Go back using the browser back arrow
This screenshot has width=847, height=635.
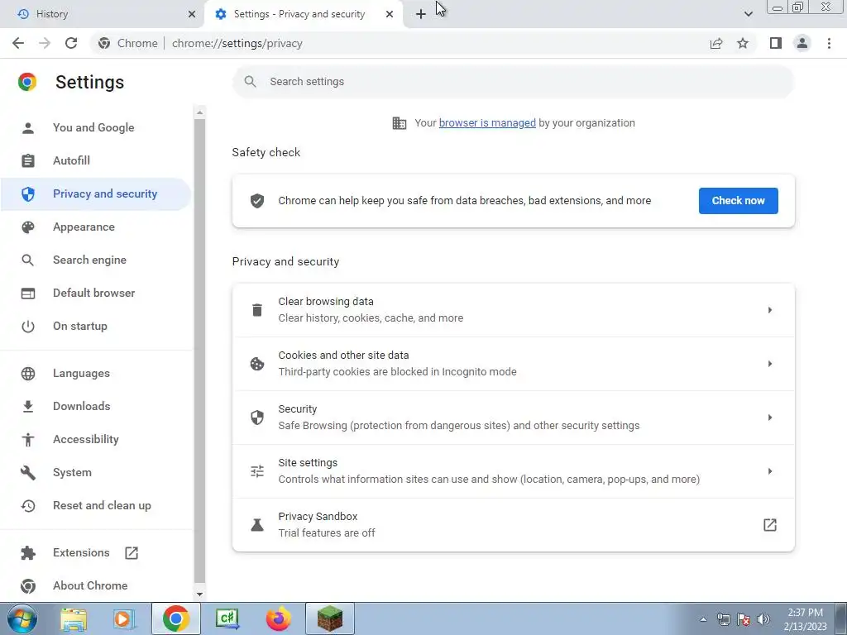(x=18, y=43)
